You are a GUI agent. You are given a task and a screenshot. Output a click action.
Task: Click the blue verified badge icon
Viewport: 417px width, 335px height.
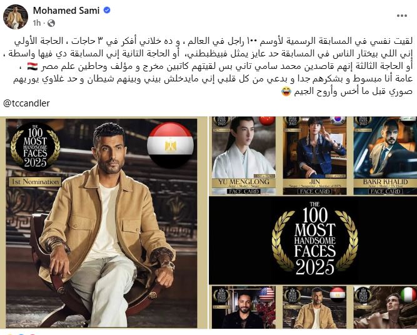(107, 11)
